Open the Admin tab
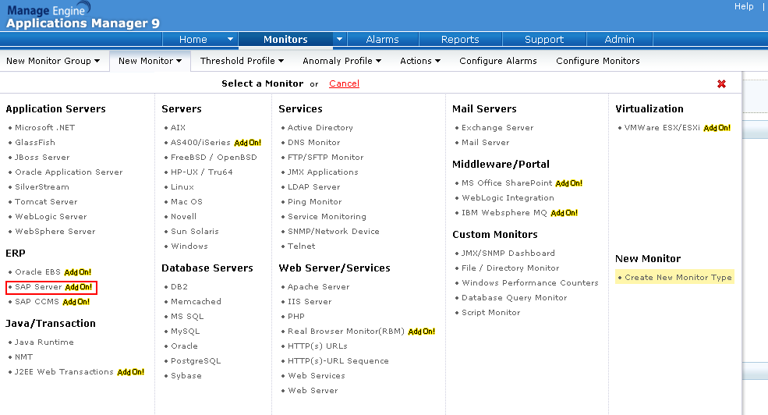 tap(619, 39)
